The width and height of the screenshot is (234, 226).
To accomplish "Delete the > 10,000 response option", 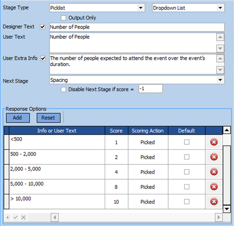I will [214, 202].
